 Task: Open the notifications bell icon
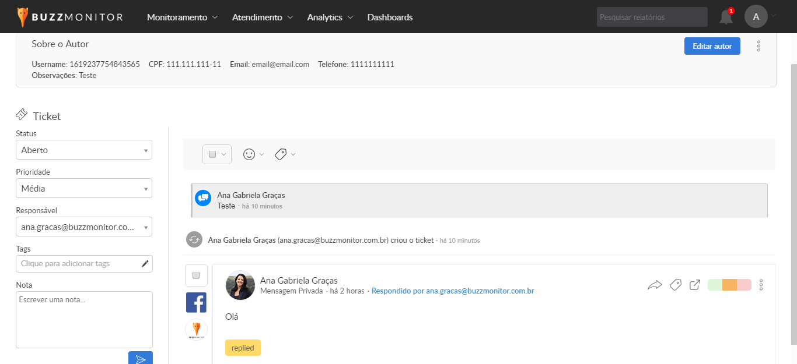pos(726,17)
